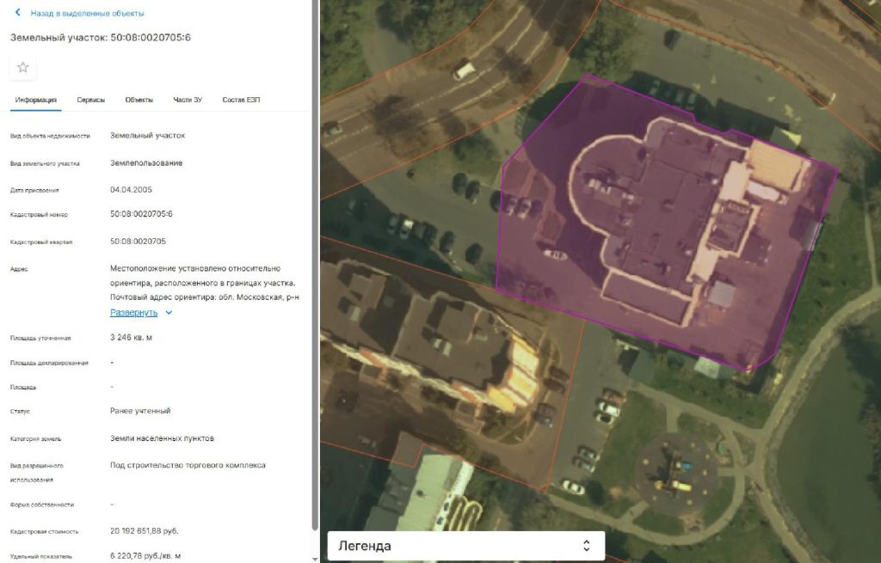This screenshot has width=881, height=563.
Task: Toggle the Легенда panel up-down arrows
Action: 586,546
